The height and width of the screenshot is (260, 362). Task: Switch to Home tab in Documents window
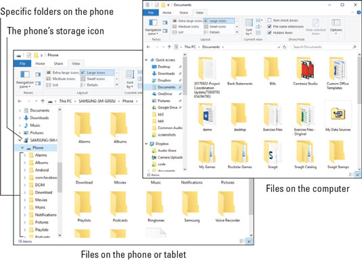tap(167, 13)
